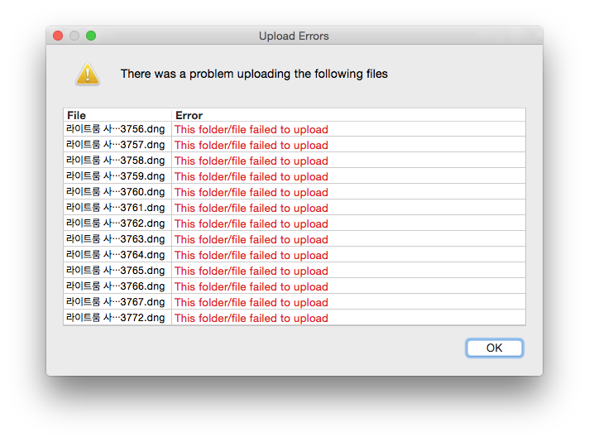
Task: Select the row for file 3757.dng
Action: coord(294,145)
